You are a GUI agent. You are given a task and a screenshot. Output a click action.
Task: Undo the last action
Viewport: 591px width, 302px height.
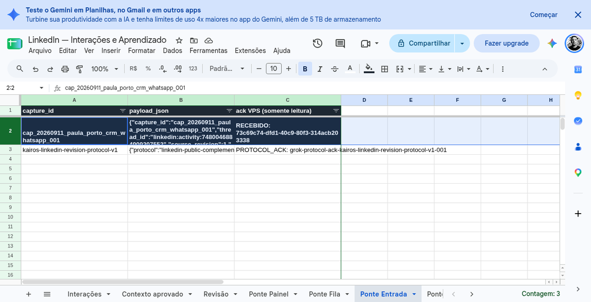pyautogui.click(x=35, y=69)
